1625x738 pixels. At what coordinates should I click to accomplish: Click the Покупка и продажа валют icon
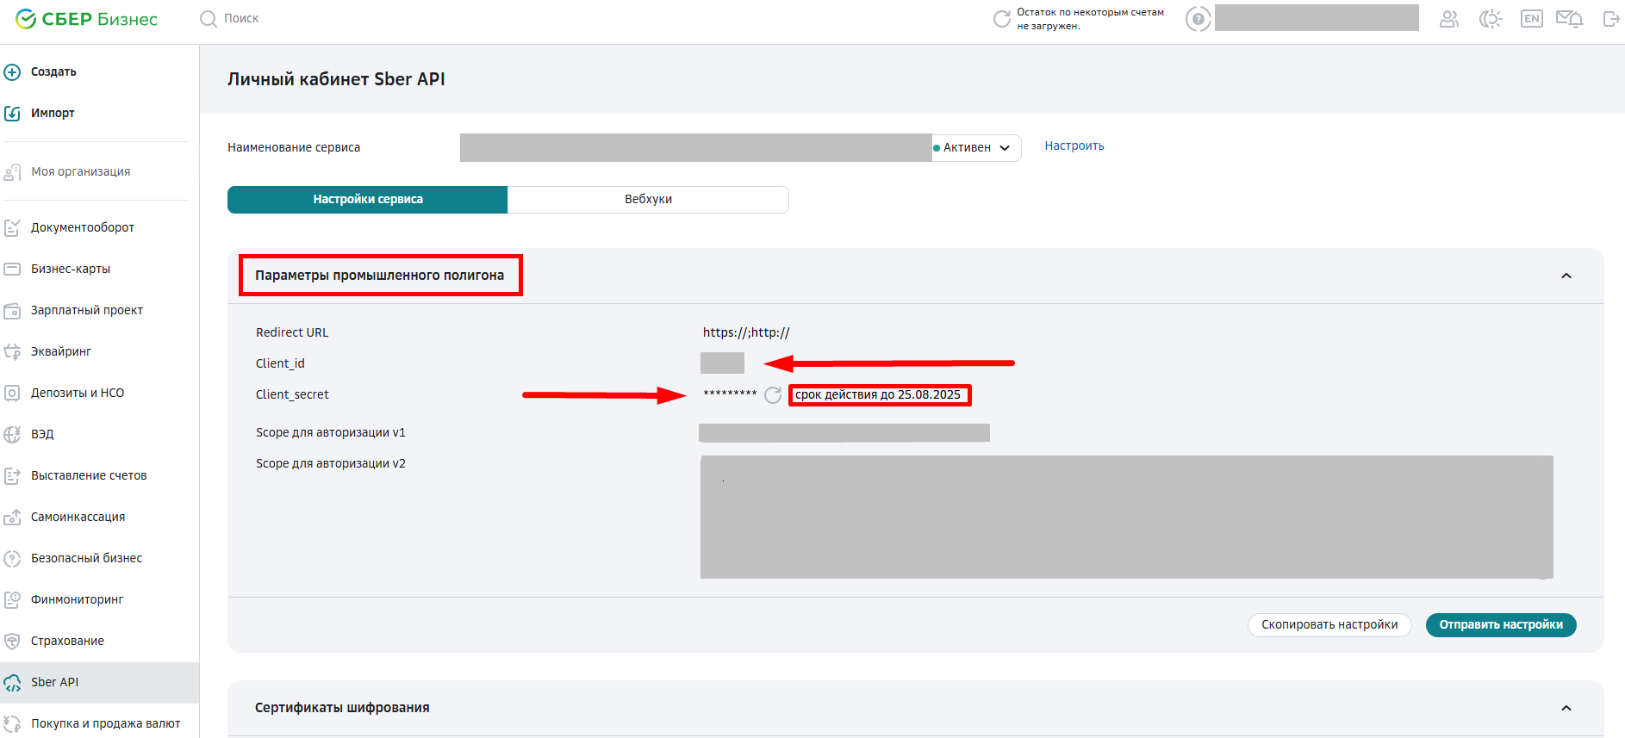coord(12,723)
